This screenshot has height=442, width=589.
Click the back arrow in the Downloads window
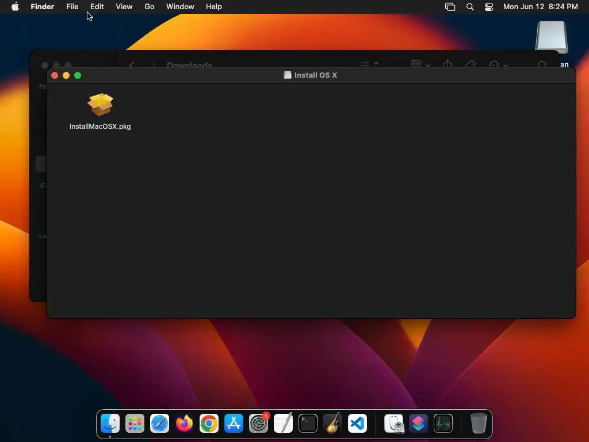pos(132,64)
